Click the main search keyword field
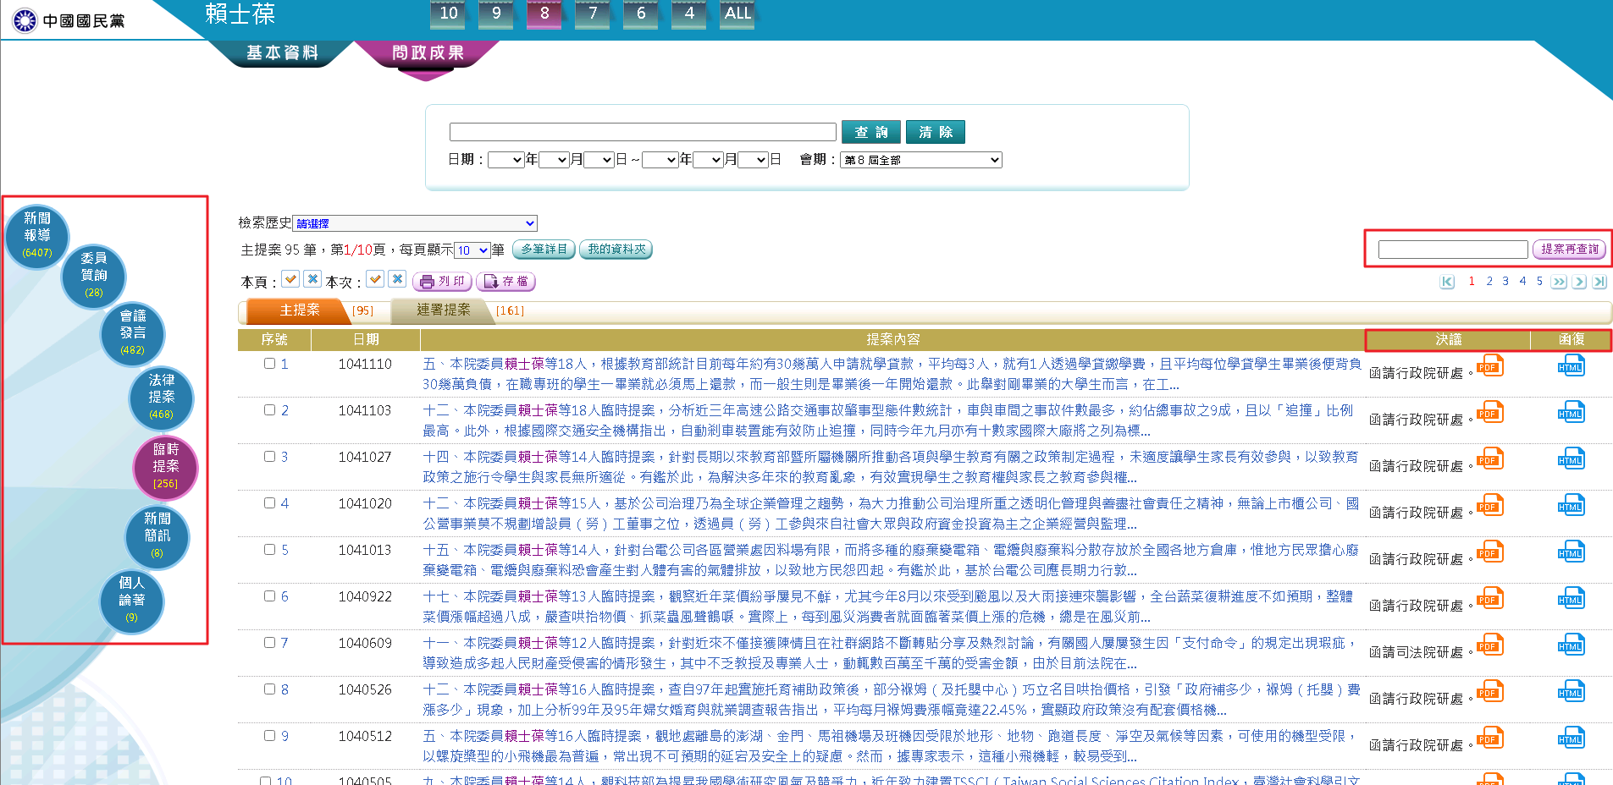1613x785 pixels. pos(643,132)
